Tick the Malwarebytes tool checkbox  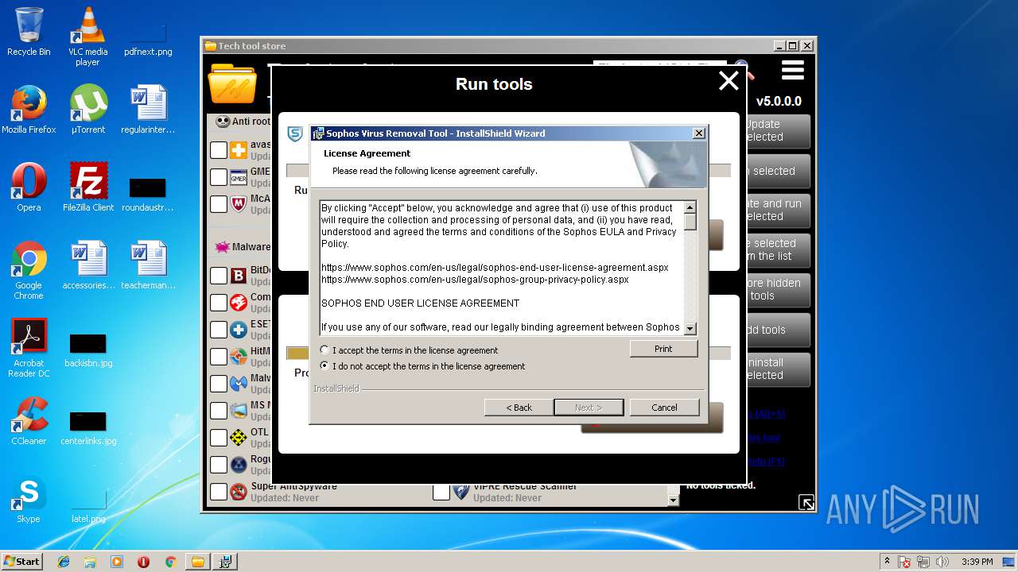pyautogui.click(x=219, y=384)
